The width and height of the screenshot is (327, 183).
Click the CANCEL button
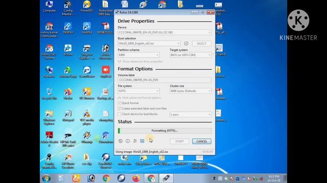pyautogui.click(x=202, y=141)
